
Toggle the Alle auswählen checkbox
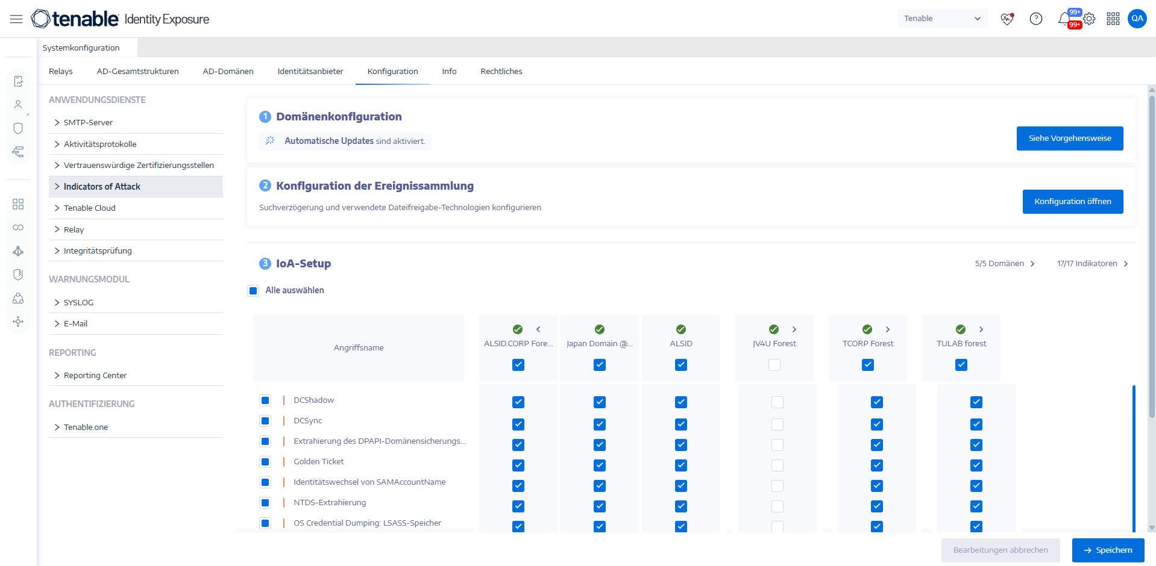[253, 291]
